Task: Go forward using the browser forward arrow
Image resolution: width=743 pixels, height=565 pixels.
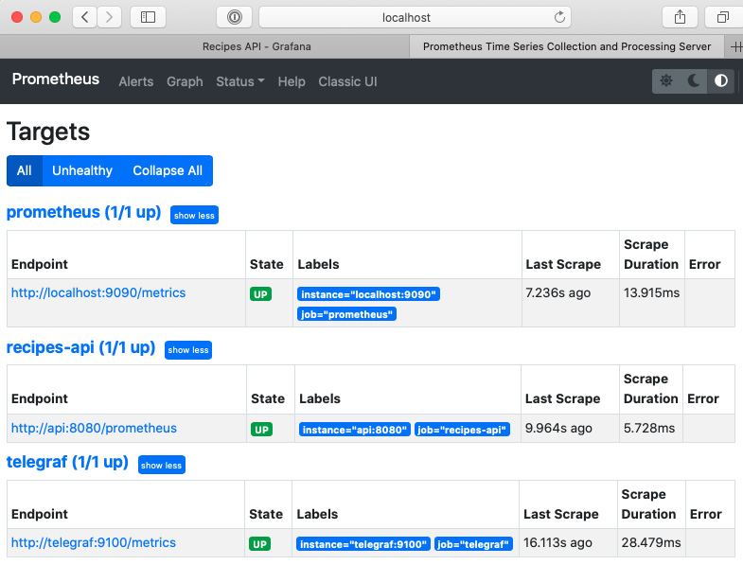Action: [110, 18]
